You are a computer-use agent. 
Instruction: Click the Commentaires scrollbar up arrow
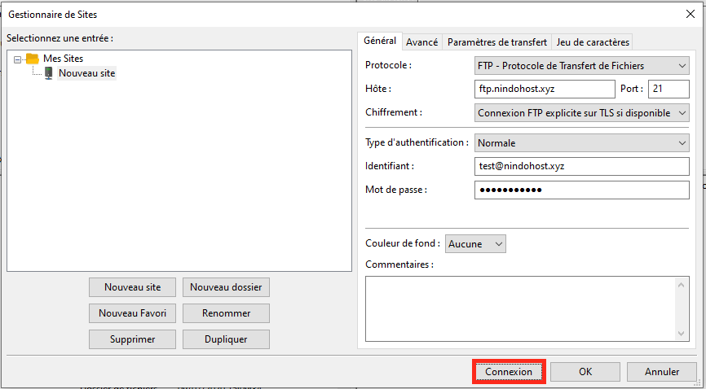click(681, 285)
